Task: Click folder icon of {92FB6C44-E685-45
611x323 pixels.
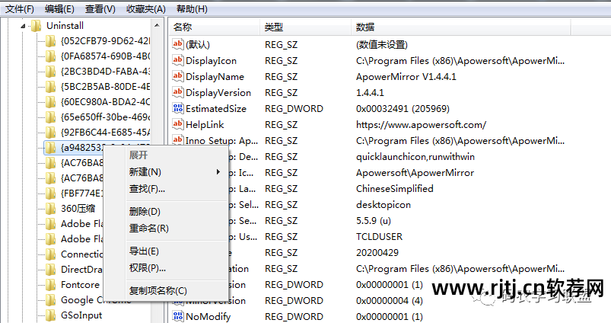Action: pyautogui.click(x=51, y=133)
